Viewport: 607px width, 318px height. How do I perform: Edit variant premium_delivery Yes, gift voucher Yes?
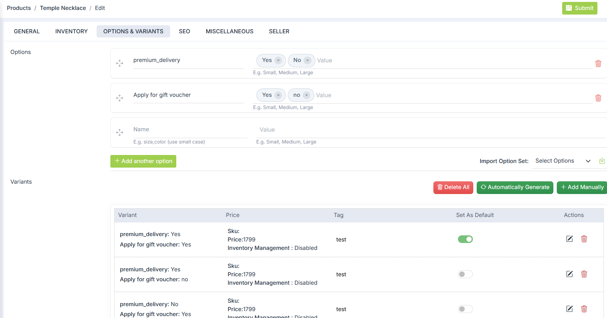coord(569,239)
